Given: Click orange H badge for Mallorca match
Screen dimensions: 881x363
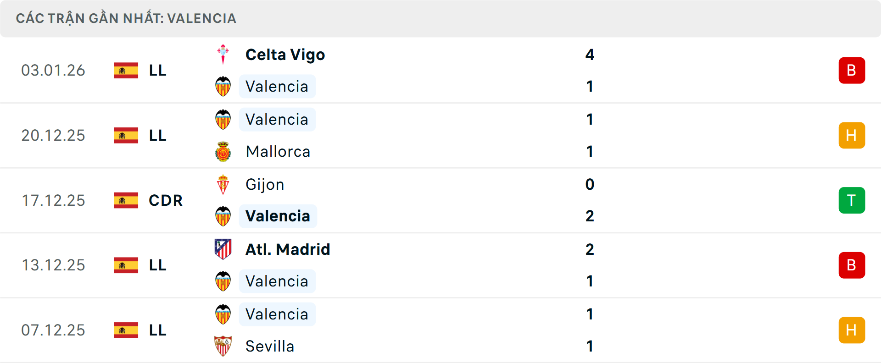Looking at the screenshot, I should click(852, 135).
